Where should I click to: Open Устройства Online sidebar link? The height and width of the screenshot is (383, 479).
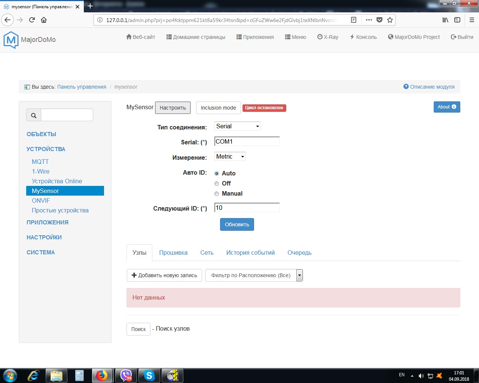57,181
